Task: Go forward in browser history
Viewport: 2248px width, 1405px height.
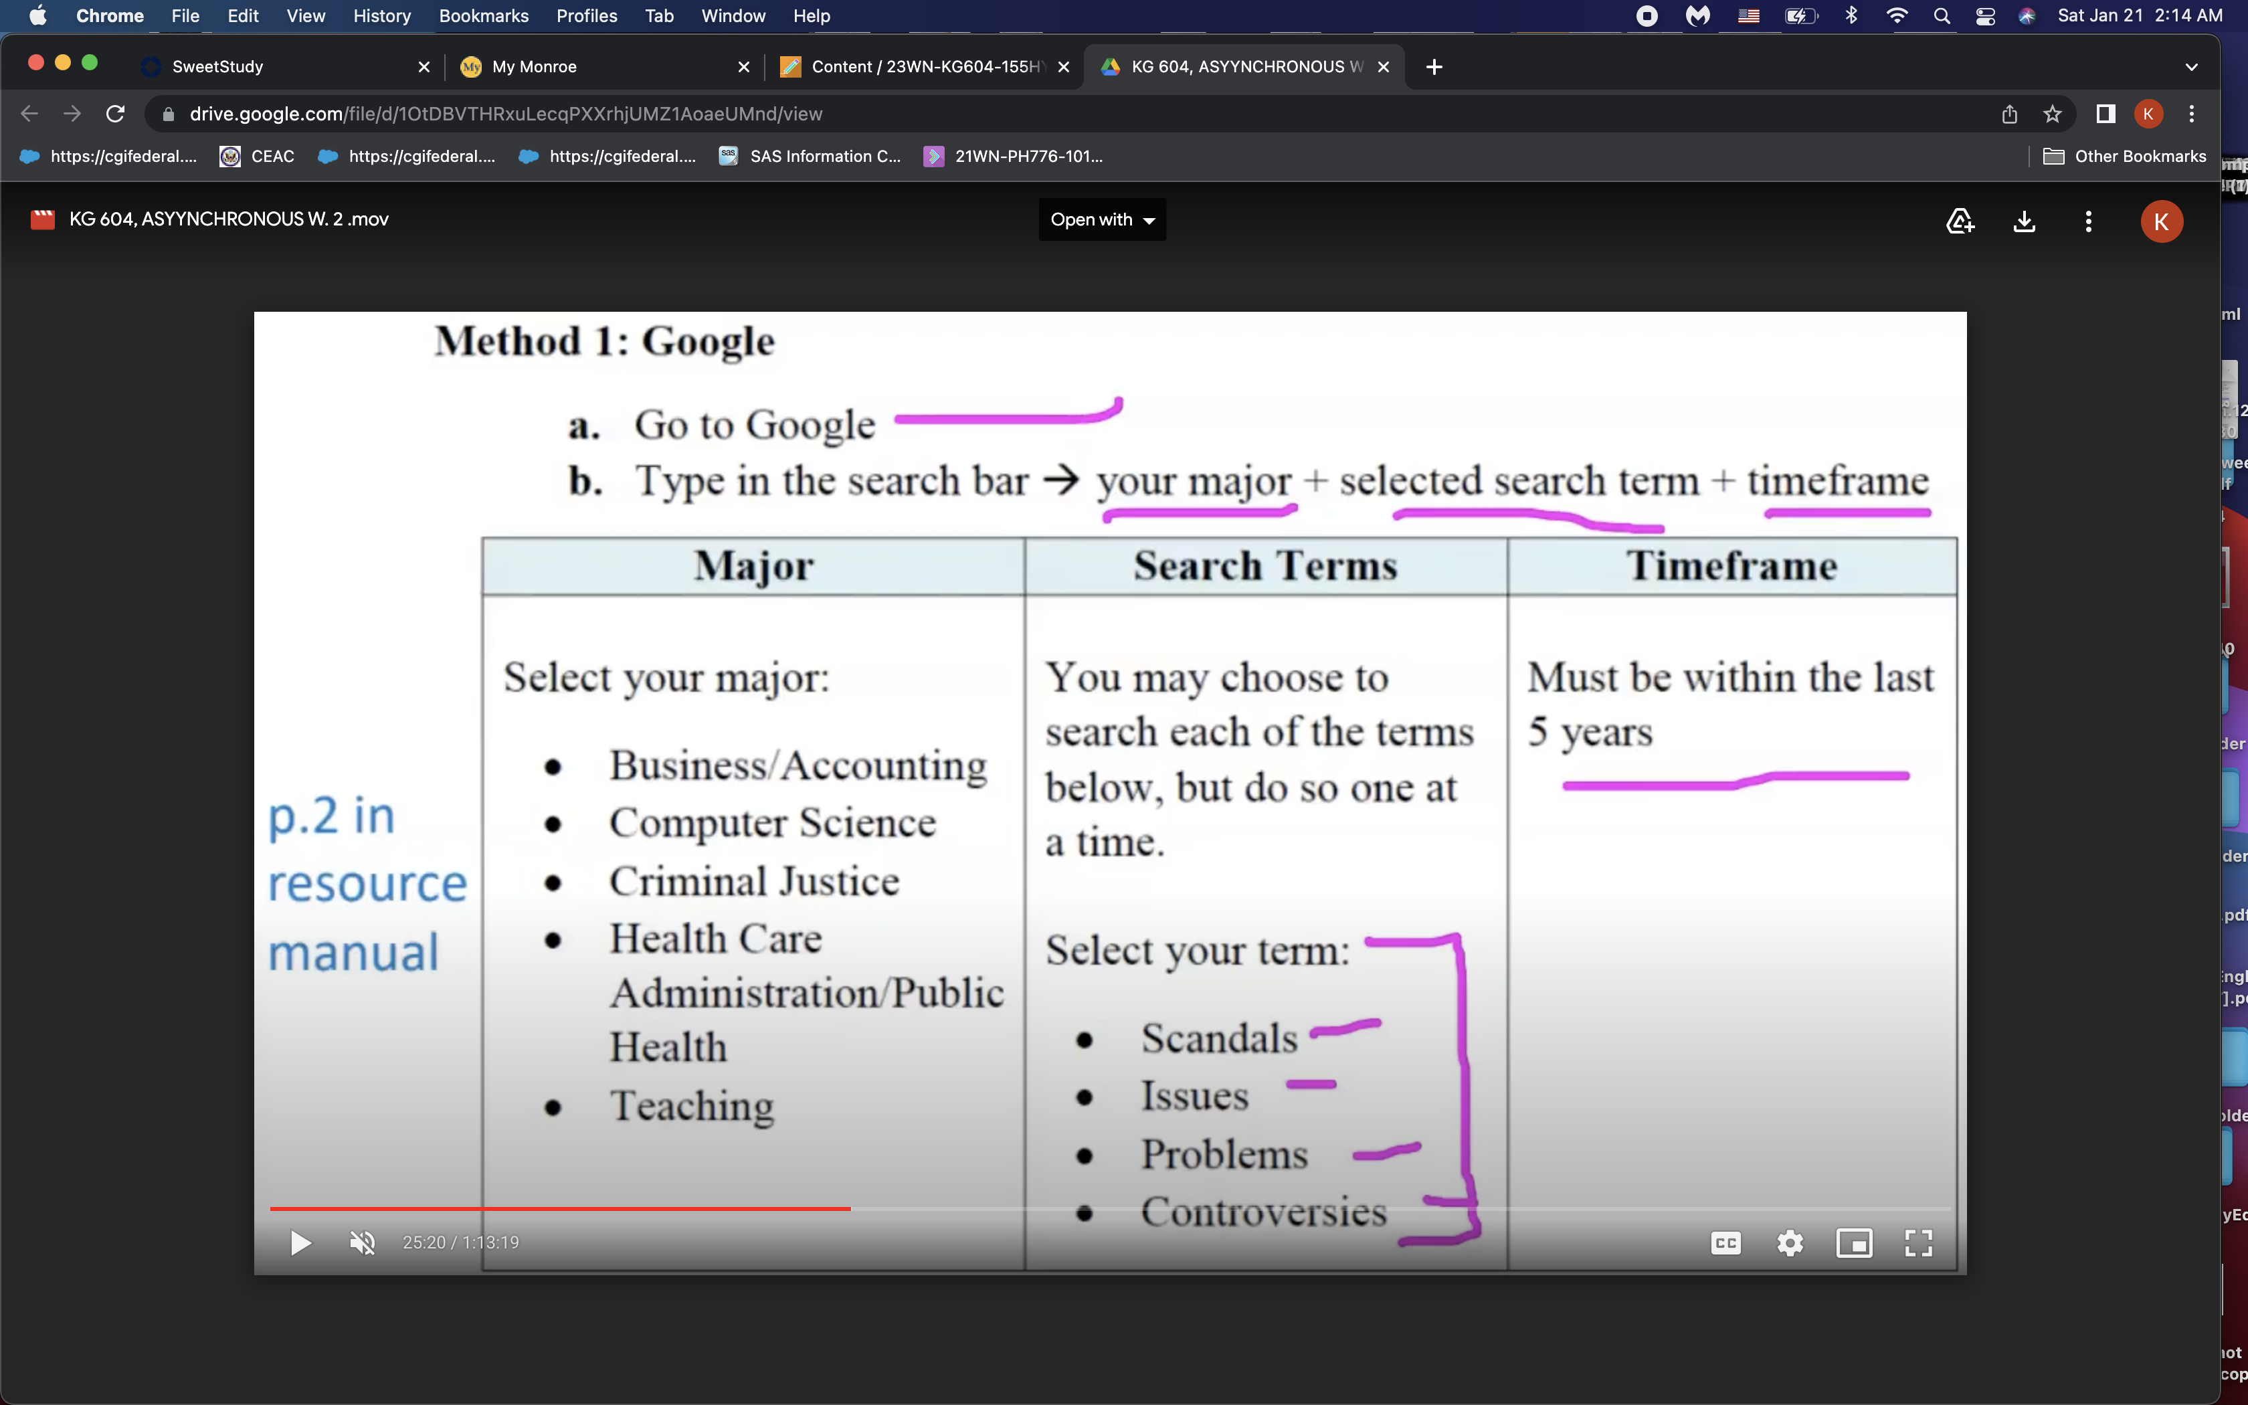Action: 72,113
